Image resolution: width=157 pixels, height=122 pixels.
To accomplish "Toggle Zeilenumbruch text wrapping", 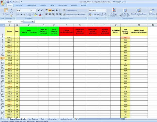I will [x=70, y=10].
